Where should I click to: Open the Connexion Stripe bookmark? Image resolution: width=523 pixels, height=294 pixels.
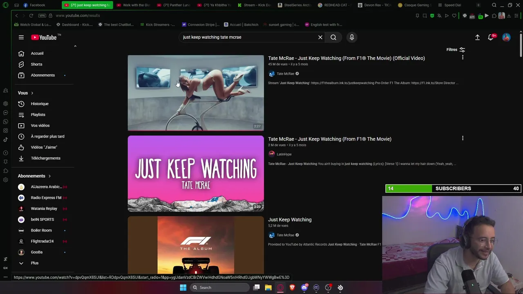201,24
